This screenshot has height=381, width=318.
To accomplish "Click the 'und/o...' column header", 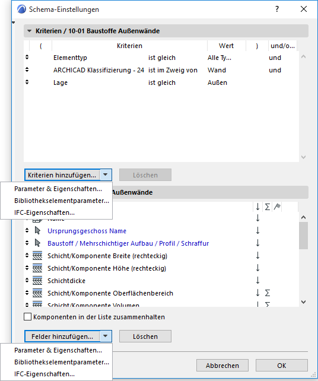I will click(282, 46).
